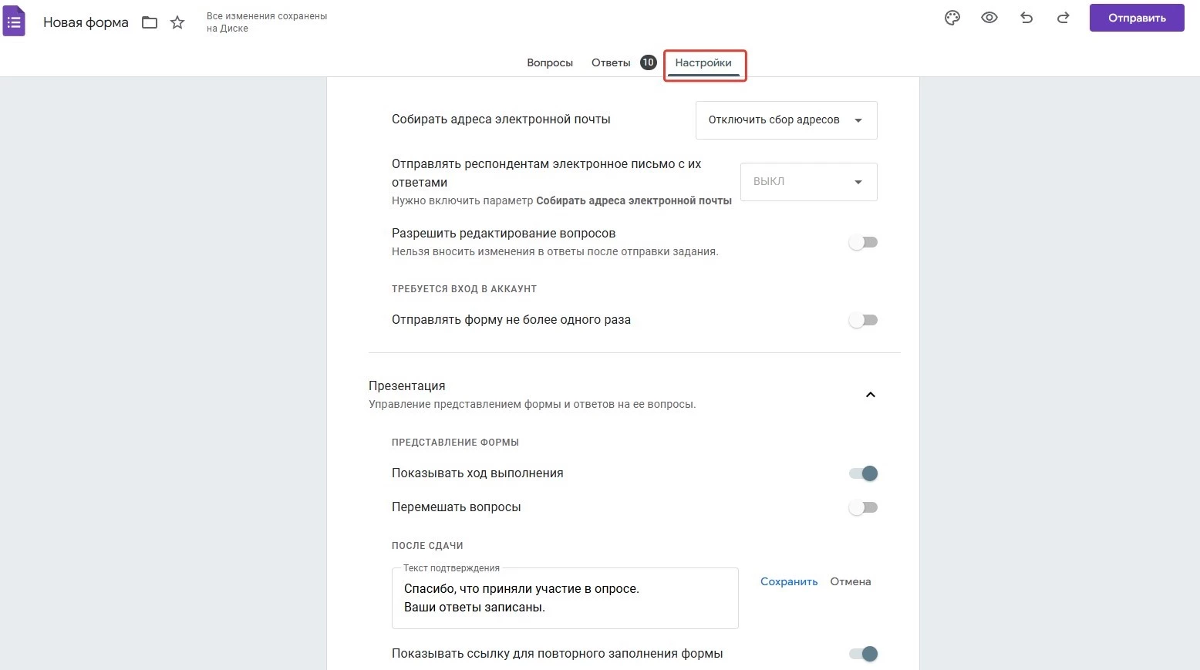This screenshot has width=1200, height=670.
Task: Preview the form with eye icon
Action: click(x=989, y=18)
